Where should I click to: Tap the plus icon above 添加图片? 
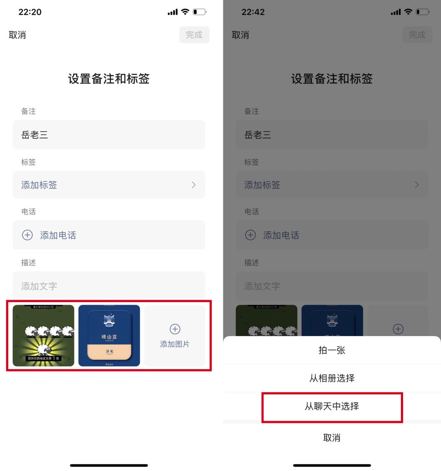[175, 329]
